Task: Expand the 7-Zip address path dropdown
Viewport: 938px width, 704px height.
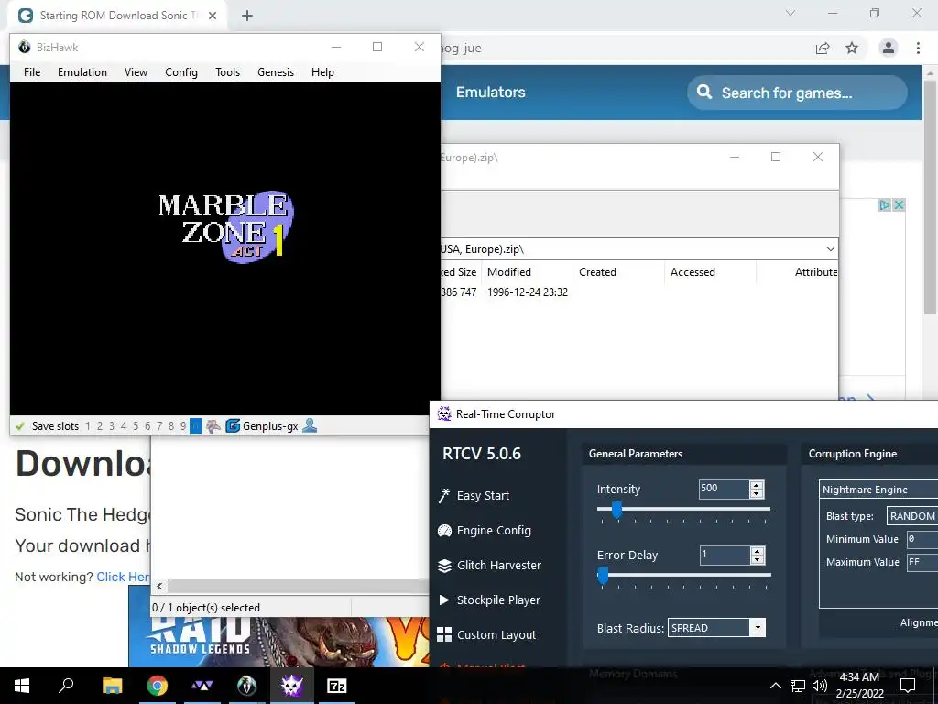Action: 830,249
